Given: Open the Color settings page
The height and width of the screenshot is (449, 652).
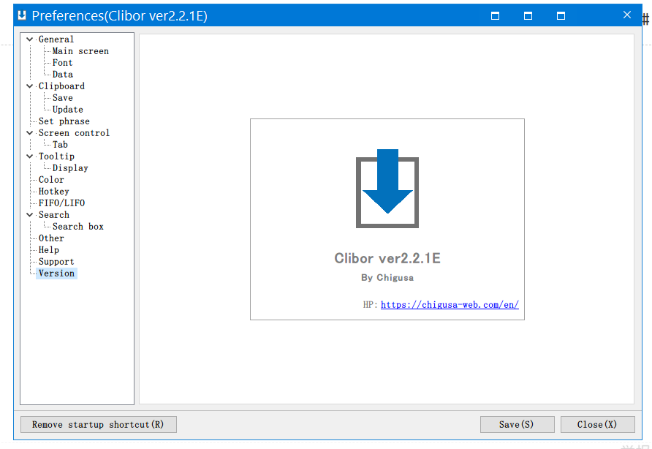Looking at the screenshot, I should [x=51, y=180].
